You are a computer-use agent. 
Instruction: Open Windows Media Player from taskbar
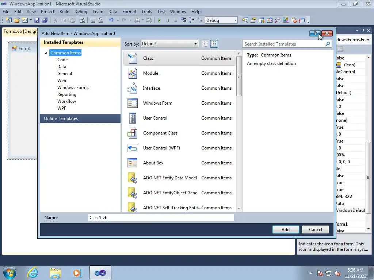(77, 273)
